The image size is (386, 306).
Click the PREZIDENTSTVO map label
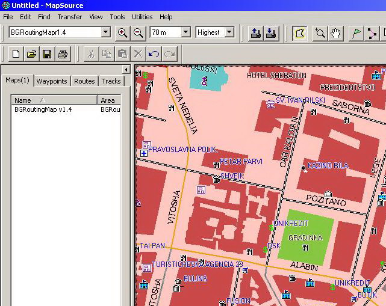[347, 88]
